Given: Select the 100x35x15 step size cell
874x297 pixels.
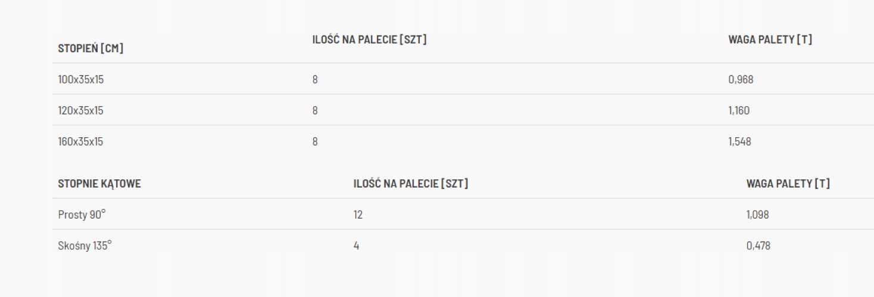Looking at the screenshot, I should click(80, 79).
